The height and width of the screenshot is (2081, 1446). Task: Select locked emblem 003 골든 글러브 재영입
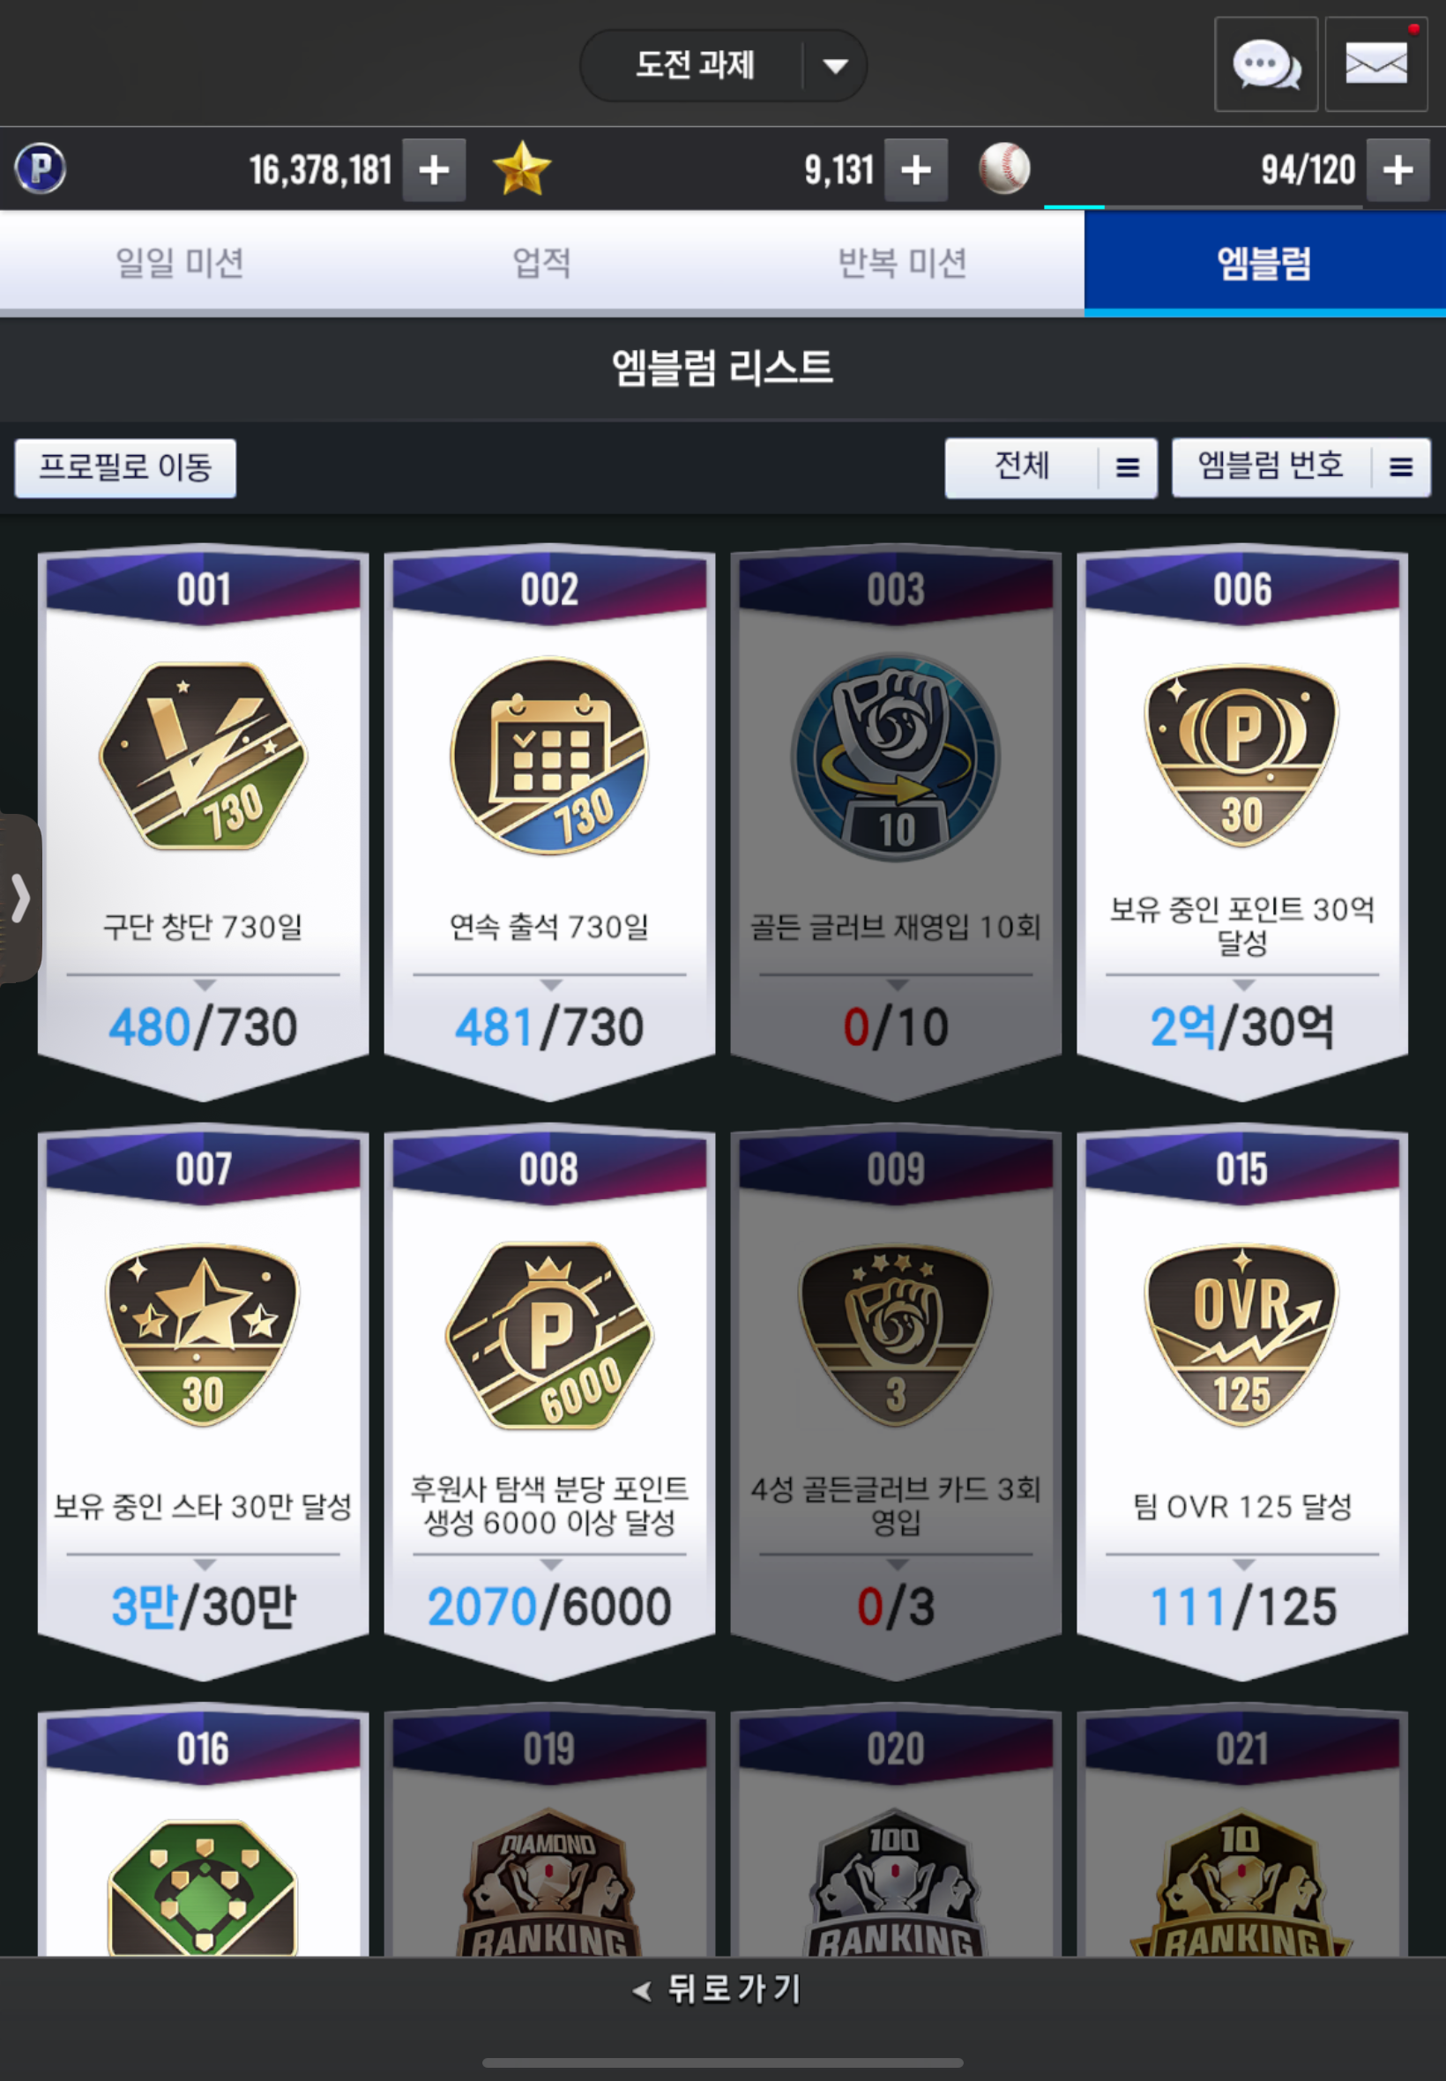coord(896,822)
